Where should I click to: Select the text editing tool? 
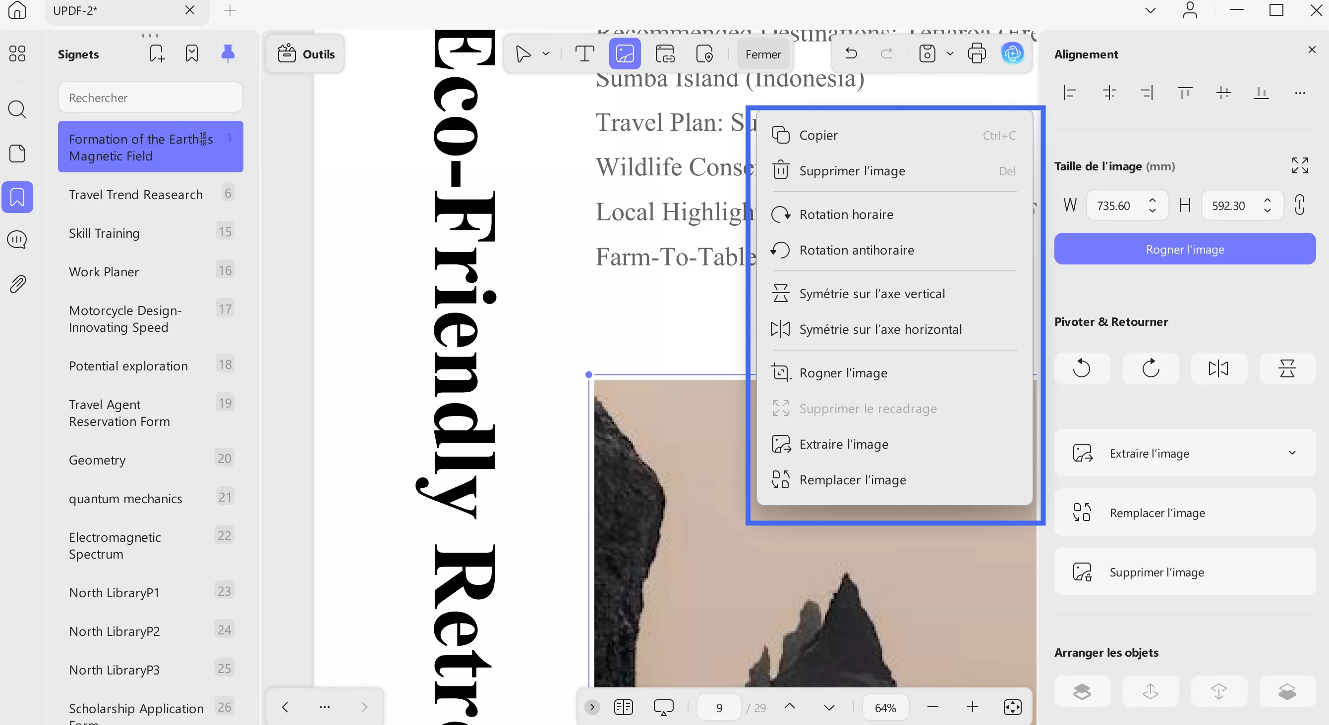[584, 53]
